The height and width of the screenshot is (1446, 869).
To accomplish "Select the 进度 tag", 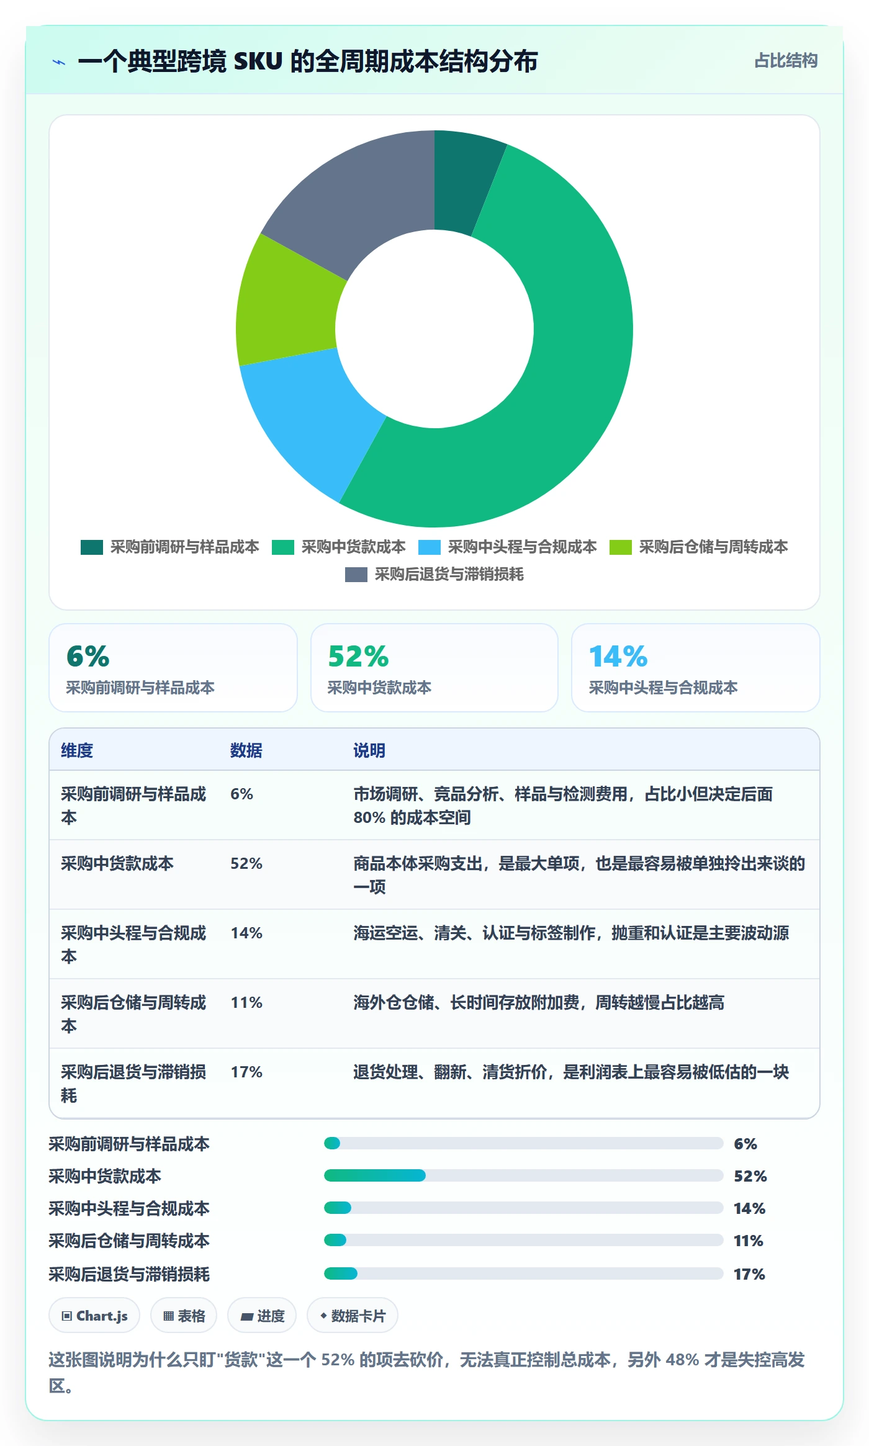I will pyautogui.click(x=262, y=1315).
